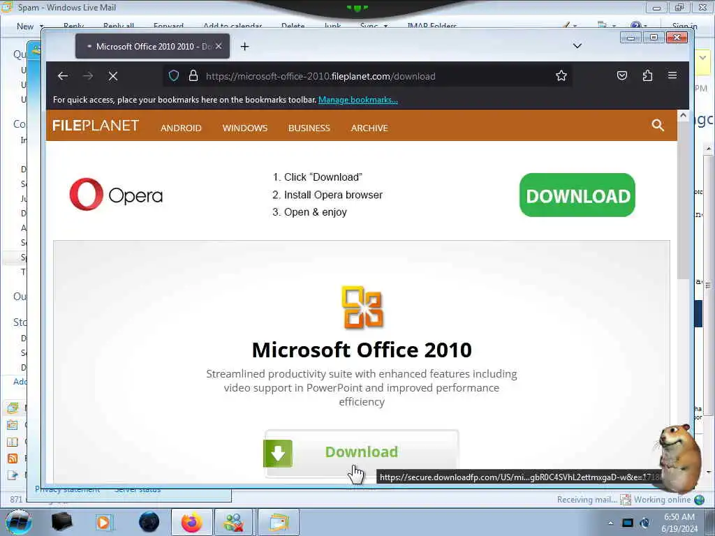The image size is (715, 536).
Task: Open Calendar shortcut icon in Live Mail
Action: click(13, 425)
